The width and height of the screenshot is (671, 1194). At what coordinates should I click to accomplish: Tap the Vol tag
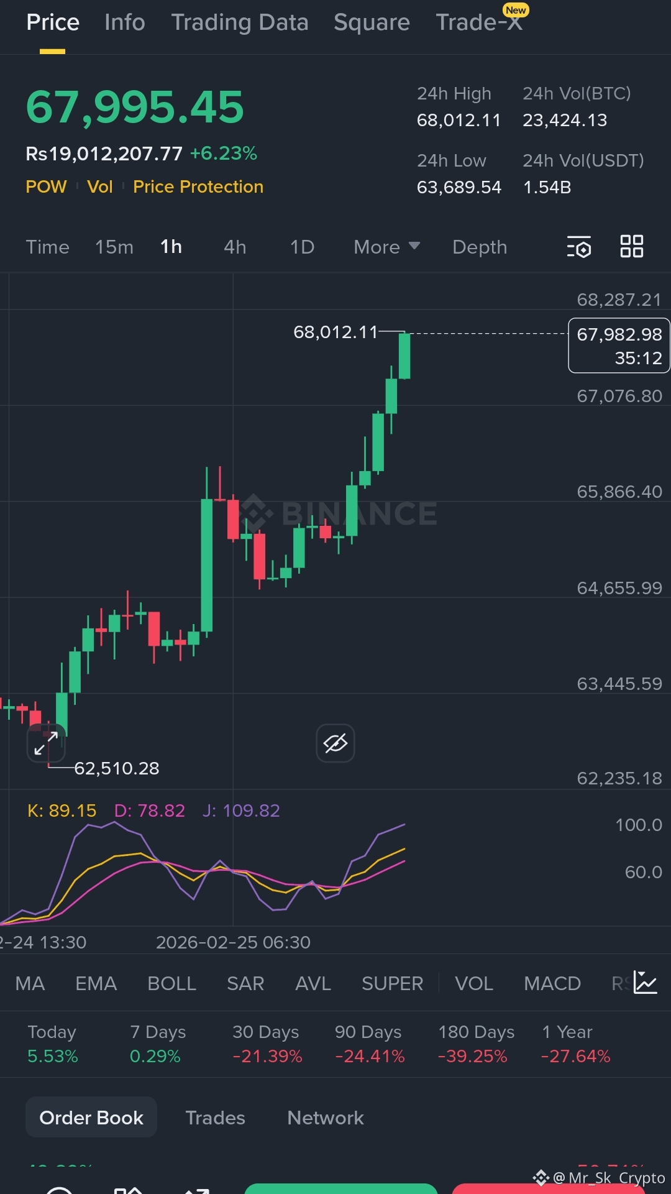[x=100, y=186]
